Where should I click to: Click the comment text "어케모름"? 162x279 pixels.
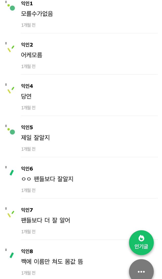click(32, 55)
